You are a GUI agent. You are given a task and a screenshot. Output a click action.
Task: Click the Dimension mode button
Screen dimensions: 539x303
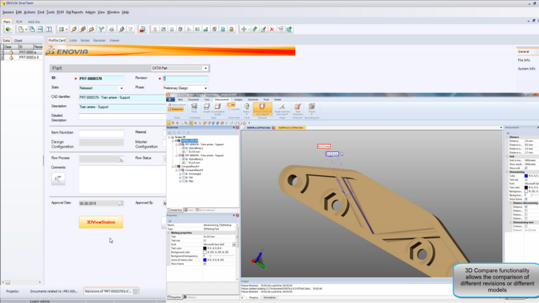(x=176, y=109)
